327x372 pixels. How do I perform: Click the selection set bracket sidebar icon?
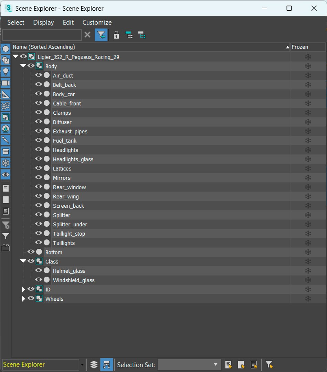pyautogui.click(x=6, y=248)
